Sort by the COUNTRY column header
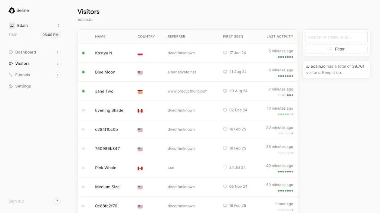The height and width of the screenshot is (213, 380). pyautogui.click(x=146, y=36)
